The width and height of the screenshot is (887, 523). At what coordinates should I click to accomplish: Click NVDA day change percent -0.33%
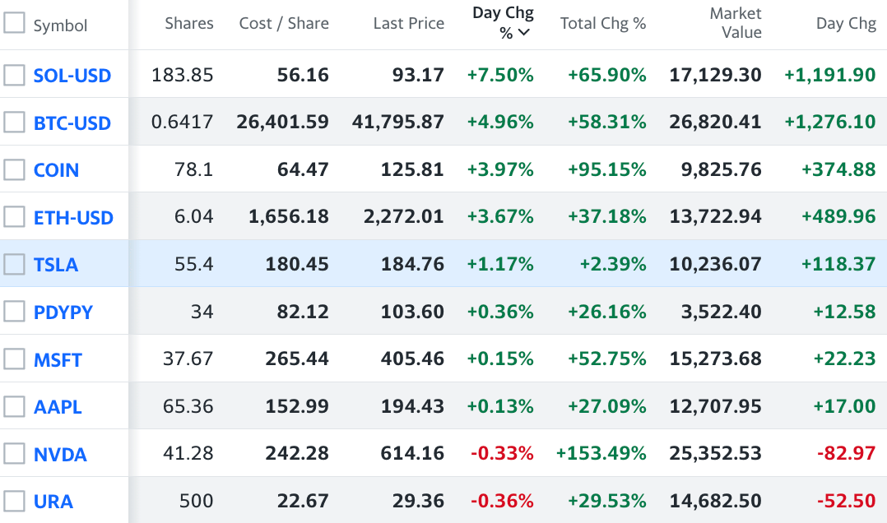502,453
